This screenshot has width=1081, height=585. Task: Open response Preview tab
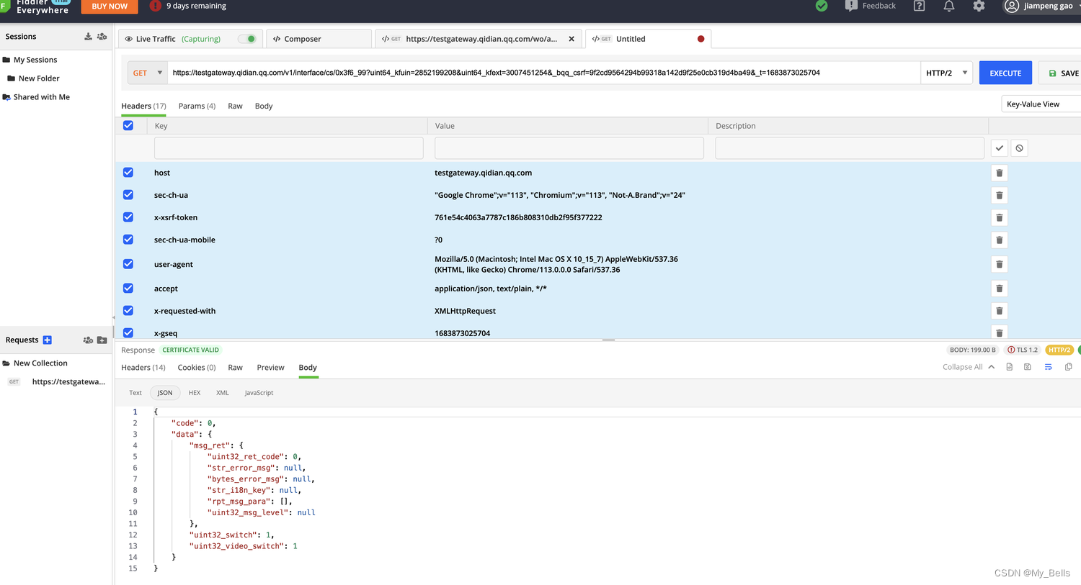click(270, 368)
